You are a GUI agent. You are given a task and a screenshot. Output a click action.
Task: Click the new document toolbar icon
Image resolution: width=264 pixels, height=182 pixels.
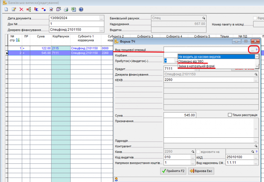pyautogui.click(x=6, y=9)
